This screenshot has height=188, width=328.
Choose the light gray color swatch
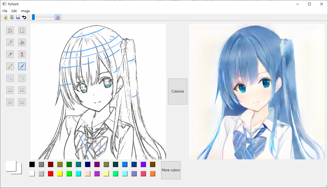[41, 174]
